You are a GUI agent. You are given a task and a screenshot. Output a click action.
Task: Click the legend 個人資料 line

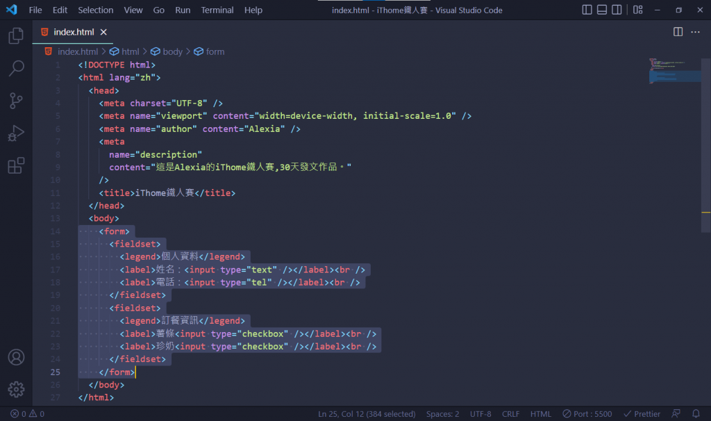click(x=183, y=257)
